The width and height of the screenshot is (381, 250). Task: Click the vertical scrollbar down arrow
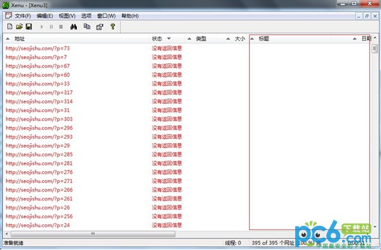(375, 227)
